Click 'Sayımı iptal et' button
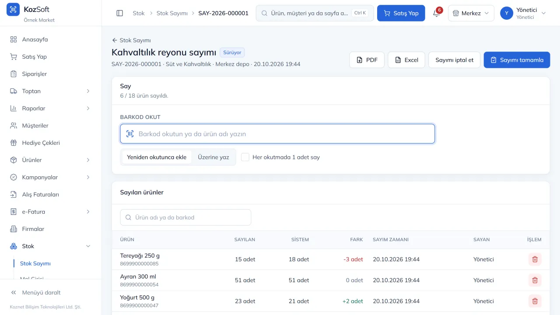 [454, 60]
